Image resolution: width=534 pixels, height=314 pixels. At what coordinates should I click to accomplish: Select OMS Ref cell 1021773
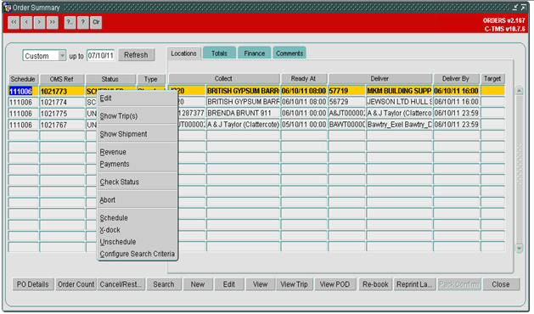pyautogui.click(x=62, y=92)
